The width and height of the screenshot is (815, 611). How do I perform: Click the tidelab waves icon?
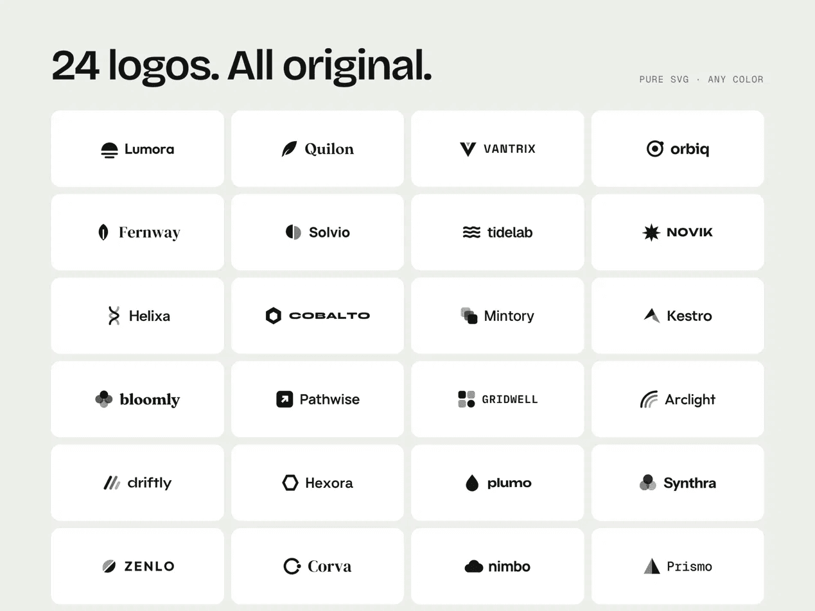click(471, 232)
